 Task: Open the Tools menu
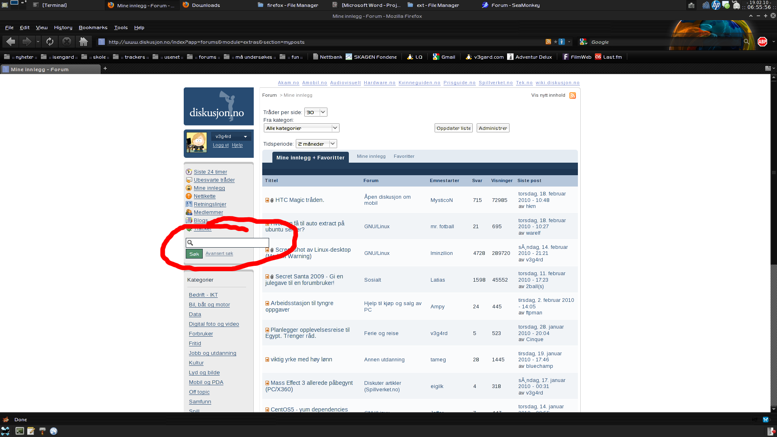tap(121, 28)
